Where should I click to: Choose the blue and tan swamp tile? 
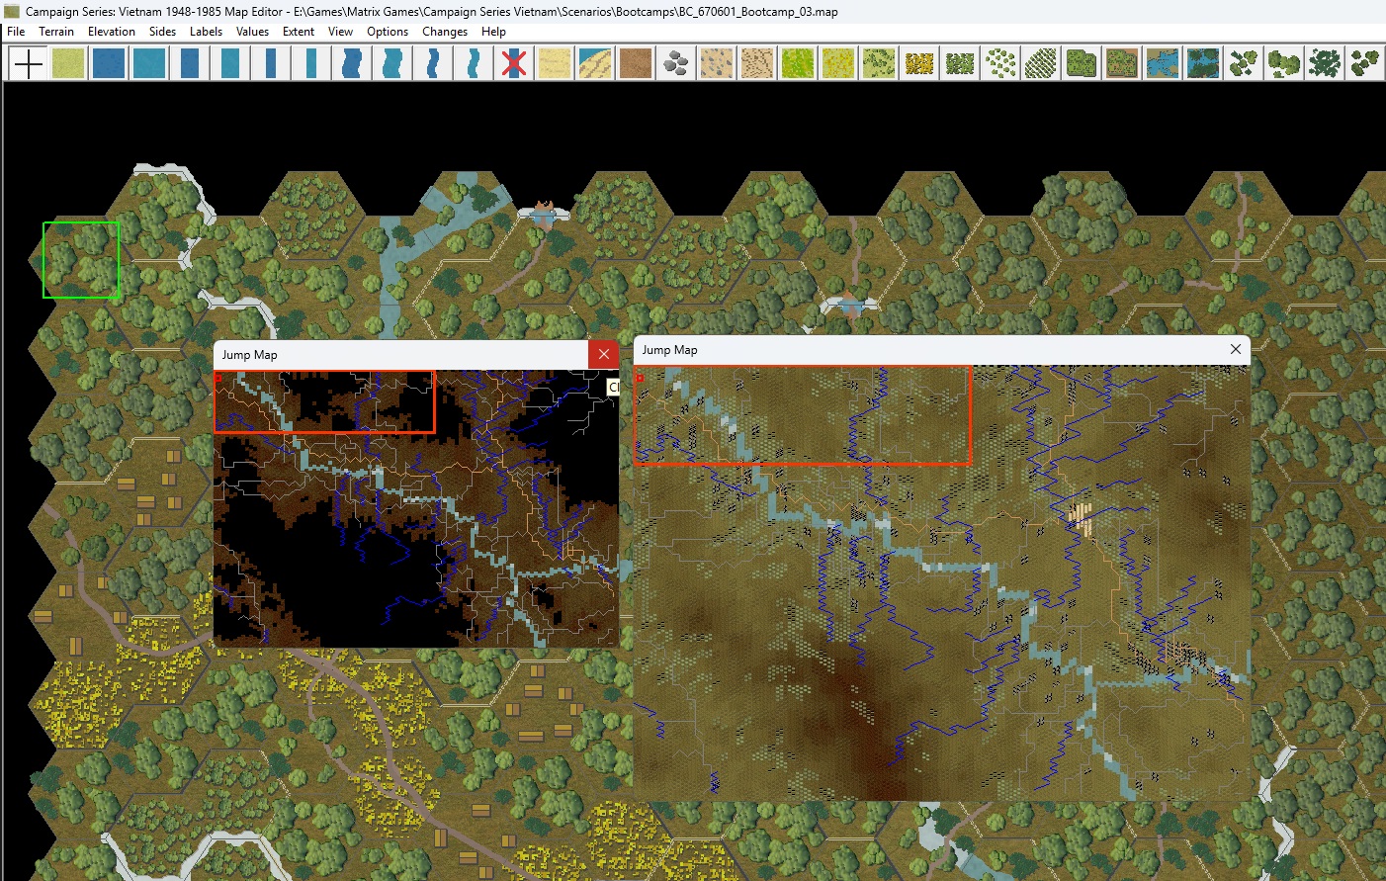click(x=1163, y=63)
